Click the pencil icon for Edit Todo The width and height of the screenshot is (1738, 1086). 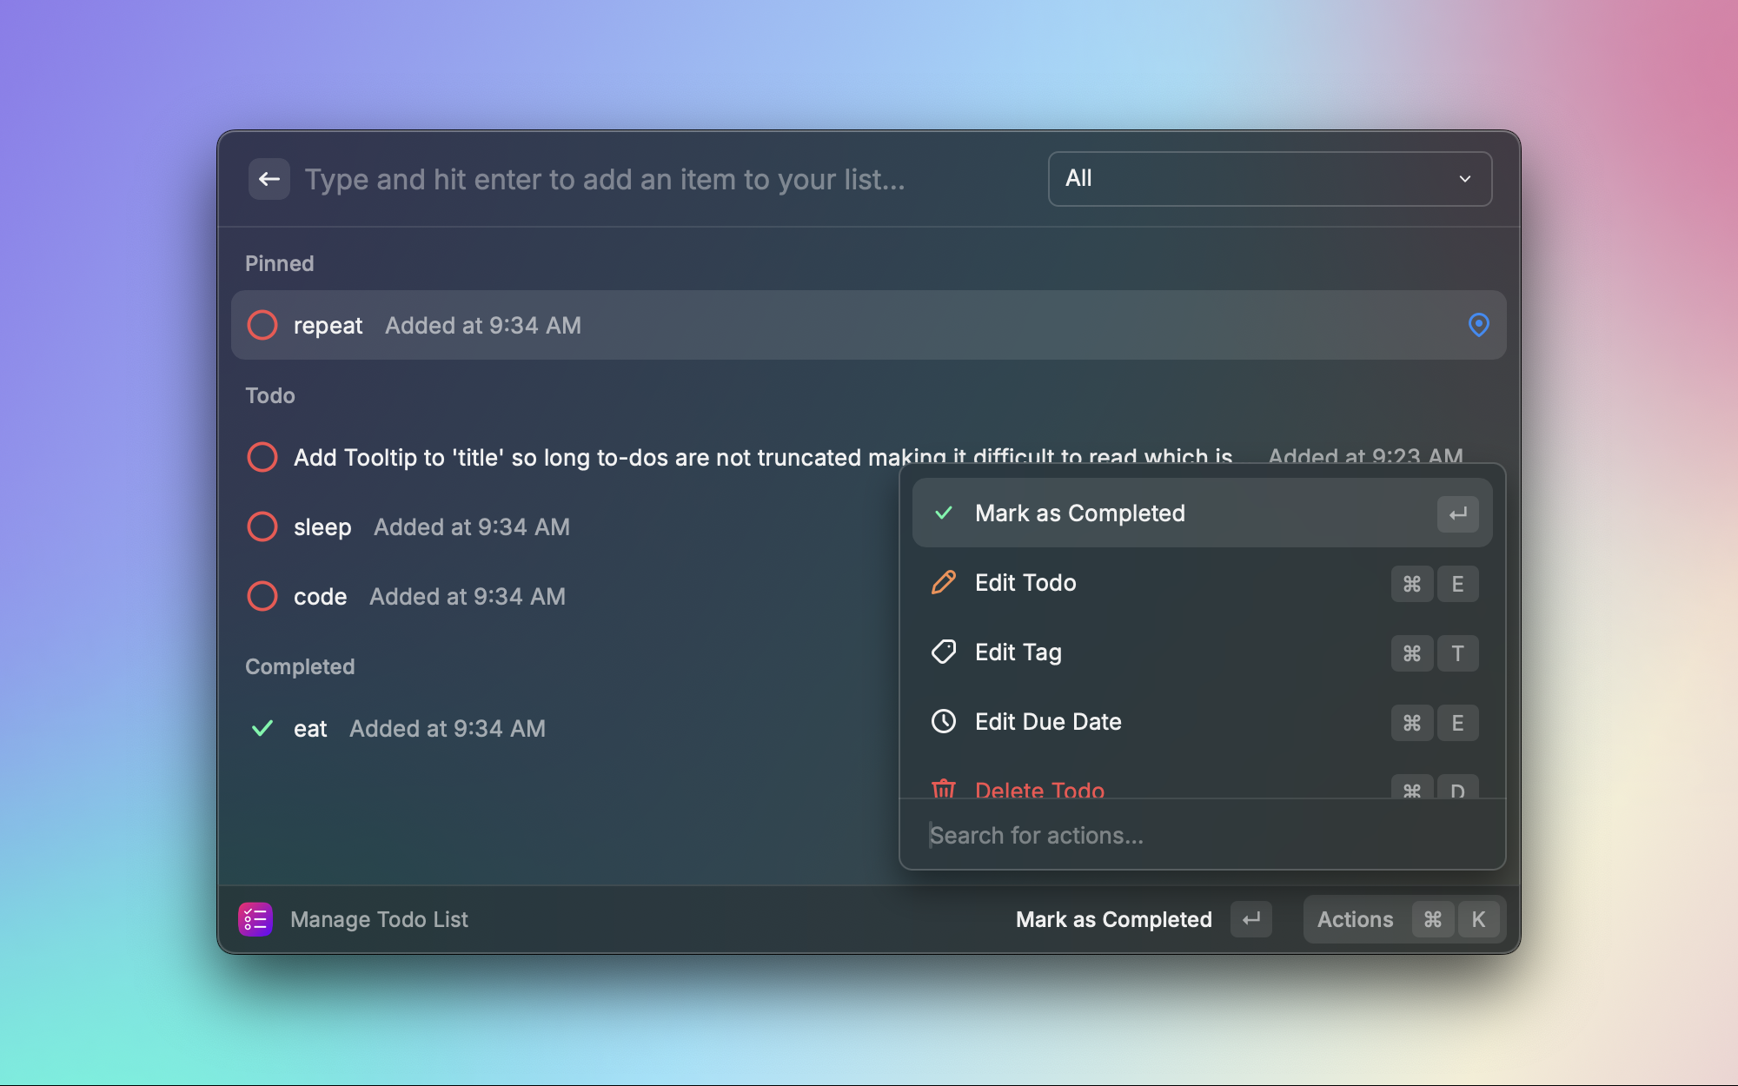point(943,582)
